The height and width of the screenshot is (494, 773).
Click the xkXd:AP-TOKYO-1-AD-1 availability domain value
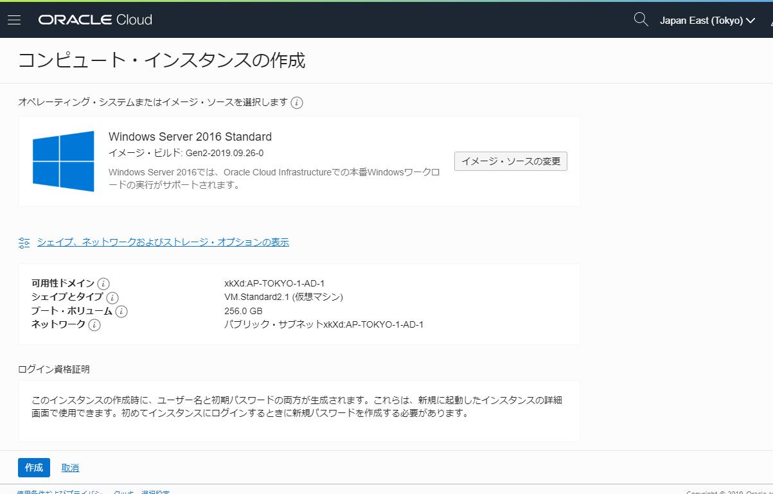pos(274,283)
